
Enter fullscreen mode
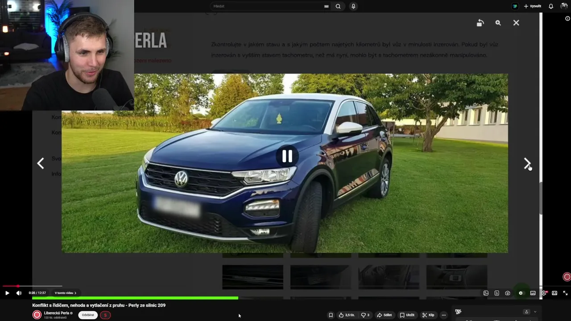565,293
